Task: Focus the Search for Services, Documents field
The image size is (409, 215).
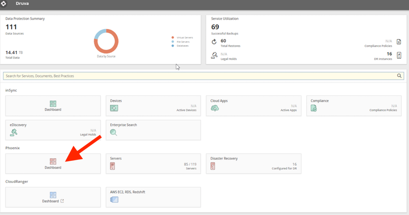Action: tap(203, 76)
